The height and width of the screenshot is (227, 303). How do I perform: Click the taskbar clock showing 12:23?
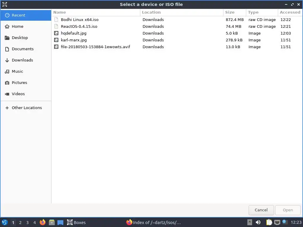tap(296, 223)
